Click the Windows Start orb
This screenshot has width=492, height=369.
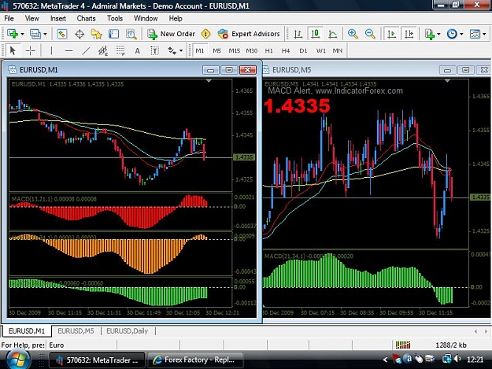(17, 360)
